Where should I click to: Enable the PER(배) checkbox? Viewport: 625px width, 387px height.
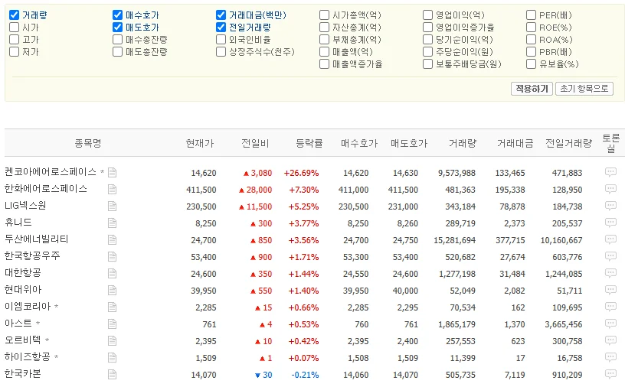tap(531, 15)
